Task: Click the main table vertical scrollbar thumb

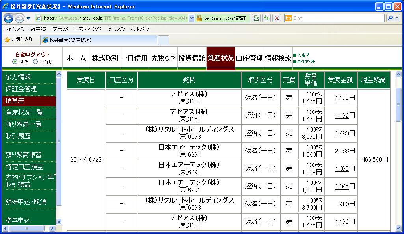Action: [398, 105]
